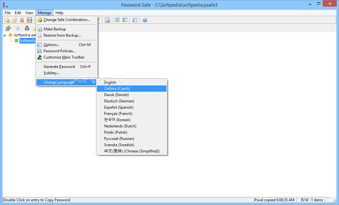
Task: Switch language to Svenska (Swedish)
Action: coord(132,145)
